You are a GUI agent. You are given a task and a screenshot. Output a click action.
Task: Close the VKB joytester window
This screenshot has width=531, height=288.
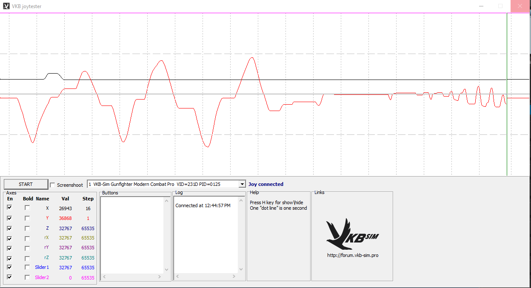pyautogui.click(x=520, y=6)
